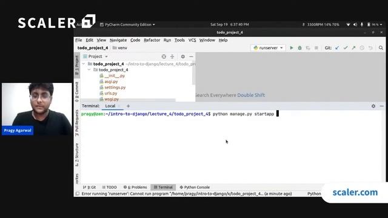This screenshot has height=218, width=388.
Task: Open the Code menu
Action: point(135,40)
